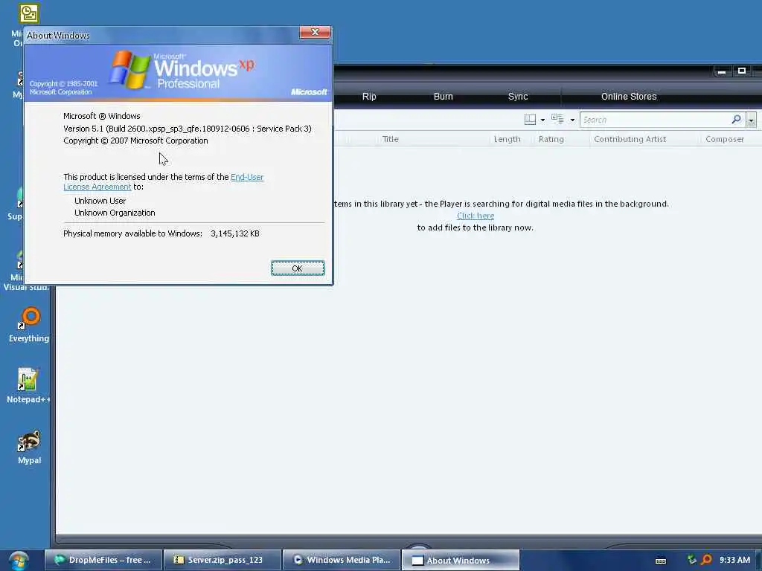Screen dimensions: 762x571
Task: Click the Version 5.1 build line
Action: tap(187, 129)
